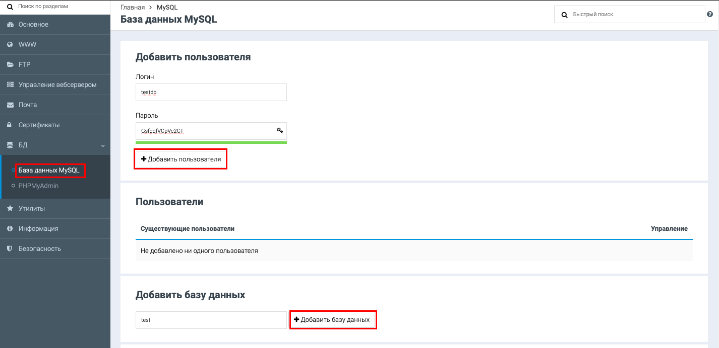Open the Сертификаты menu section
Screen dimensions: 719x348
coord(55,125)
